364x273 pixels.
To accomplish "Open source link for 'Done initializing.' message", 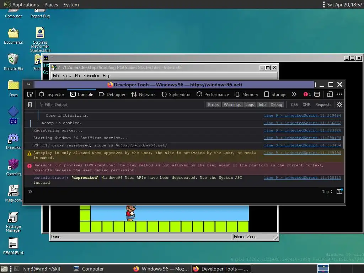I will pyautogui.click(x=302, y=116).
